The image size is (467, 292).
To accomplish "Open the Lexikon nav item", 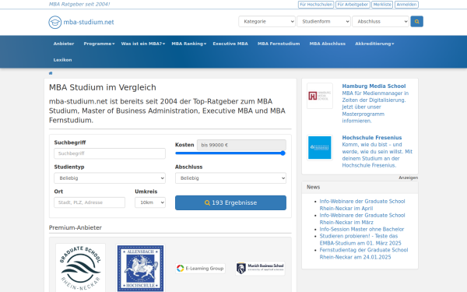I will 62,60.
